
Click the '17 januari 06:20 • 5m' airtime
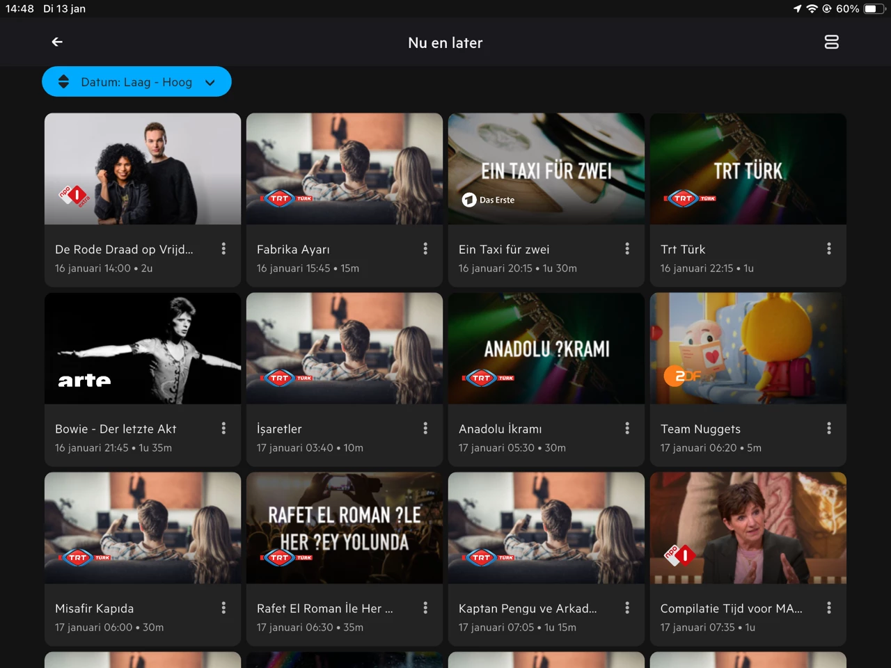click(x=711, y=448)
